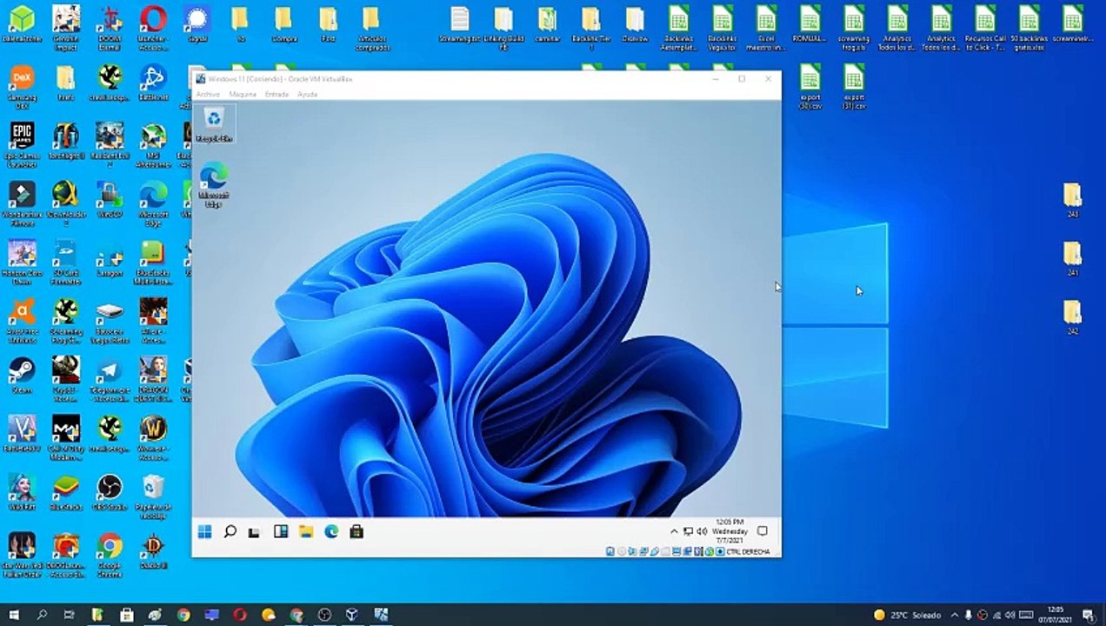Screen dimensions: 1106x626
Task: Select OBS Studio desktop shortcut
Action: point(110,492)
